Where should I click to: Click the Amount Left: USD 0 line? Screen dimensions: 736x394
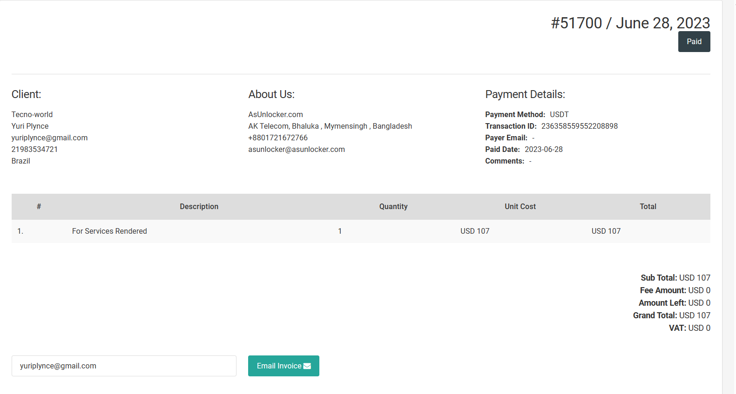[675, 302]
